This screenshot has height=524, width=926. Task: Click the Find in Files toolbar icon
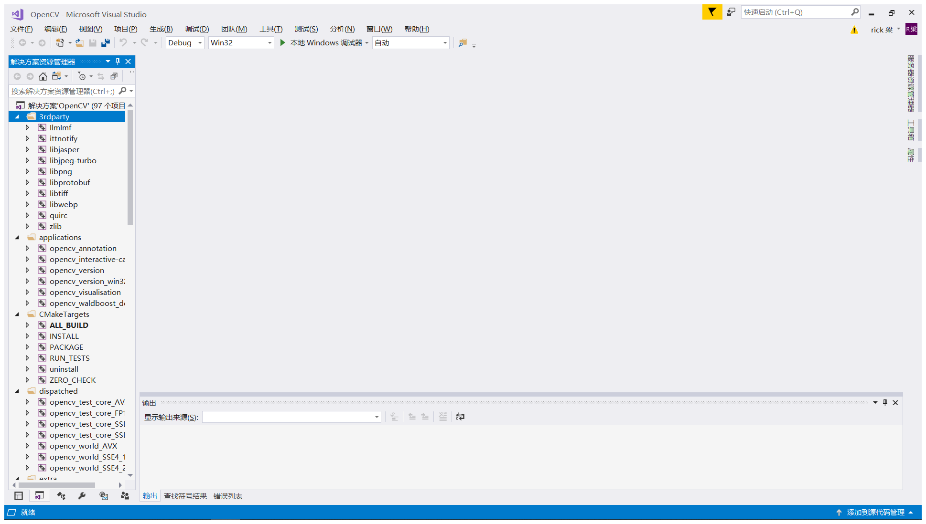click(x=463, y=43)
